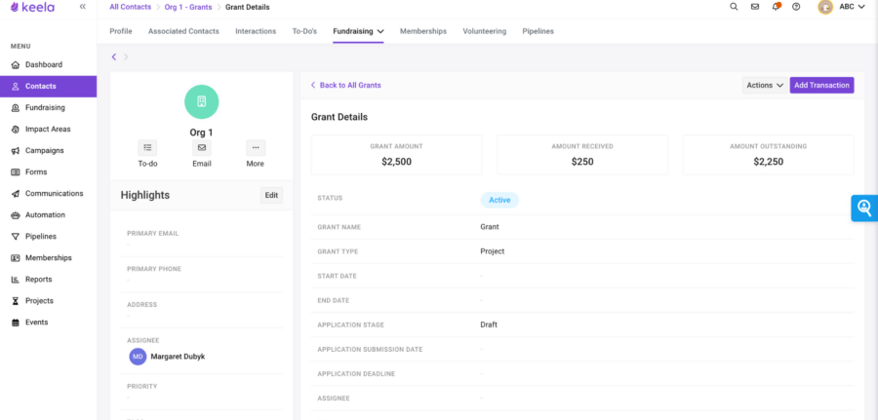The height and width of the screenshot is (420, 878).
Task: Click the All Contacts breadcrumb
Action: coord(130,7)
